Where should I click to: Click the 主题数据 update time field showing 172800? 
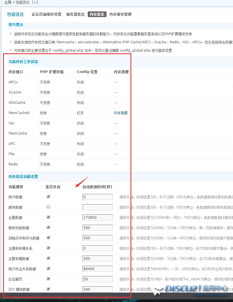coord(97,218)
